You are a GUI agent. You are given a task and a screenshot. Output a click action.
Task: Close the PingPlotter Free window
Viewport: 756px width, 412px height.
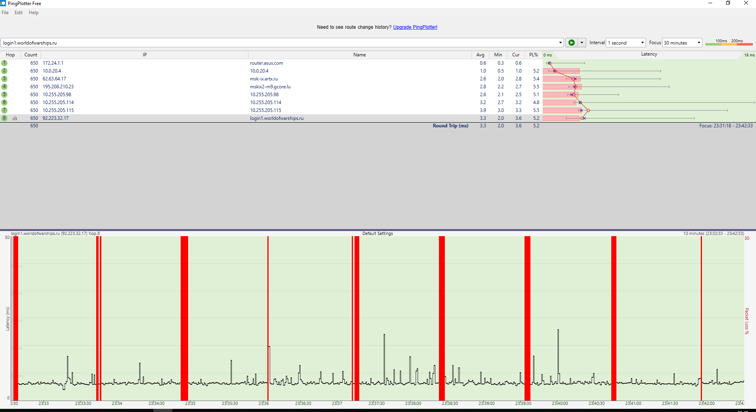coord(746,3)
